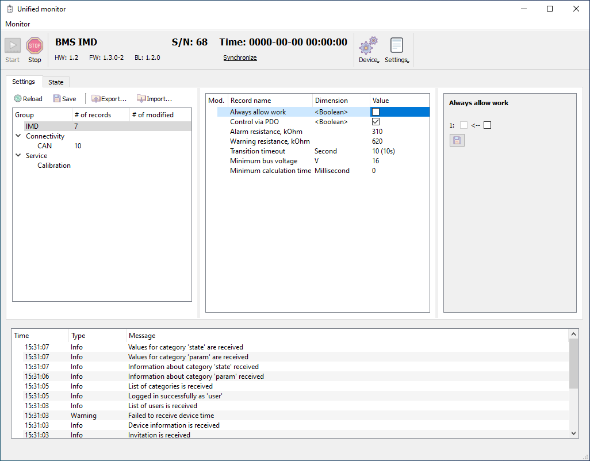Click the Record name column header
This screenshot has width=590, height=461.
270,101
